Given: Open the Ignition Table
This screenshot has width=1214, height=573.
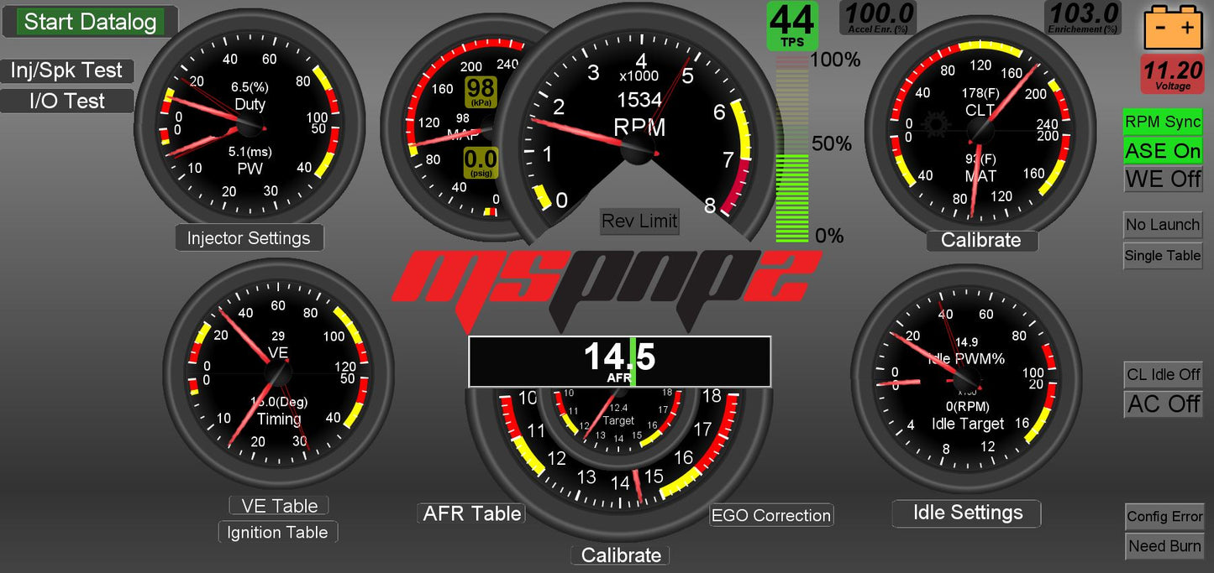Looking at the screenshot, I should point(277,533).
